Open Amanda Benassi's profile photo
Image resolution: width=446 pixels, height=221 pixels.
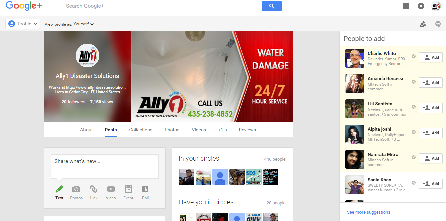(355, 84)
